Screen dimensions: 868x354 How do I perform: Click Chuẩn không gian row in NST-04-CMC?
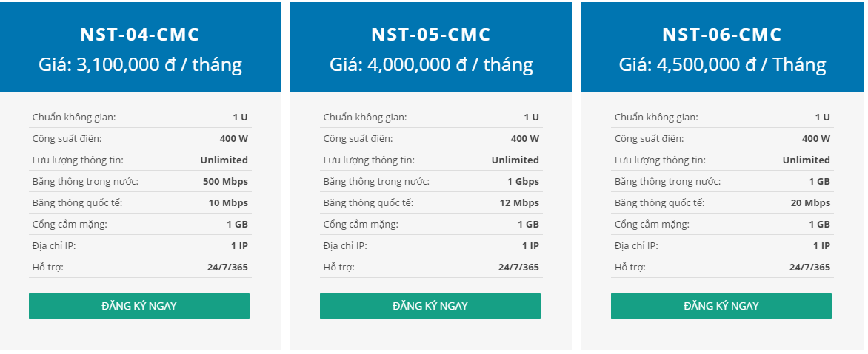coord(140,117)
